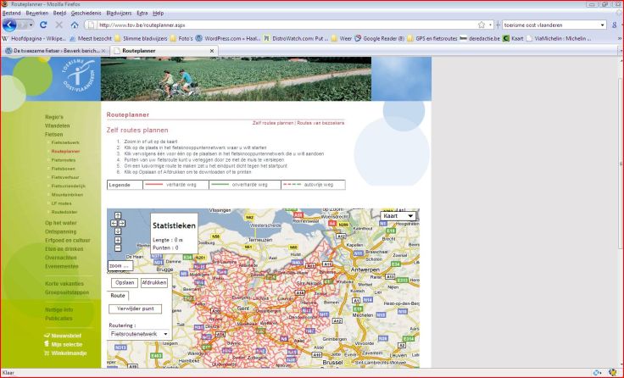Open the Hoofdpagina Wikipedia bookmark
624x378 pixels.
pyautogui.click(x=35, y=39)
